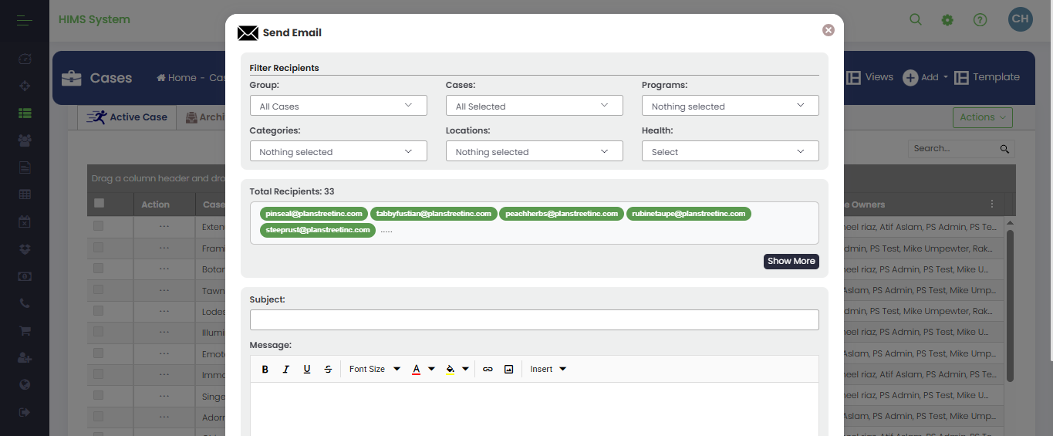The width and height of the screenshot is (1053, 436).
Task: Open the Health Select dropdown
Action: click(730, 151)
